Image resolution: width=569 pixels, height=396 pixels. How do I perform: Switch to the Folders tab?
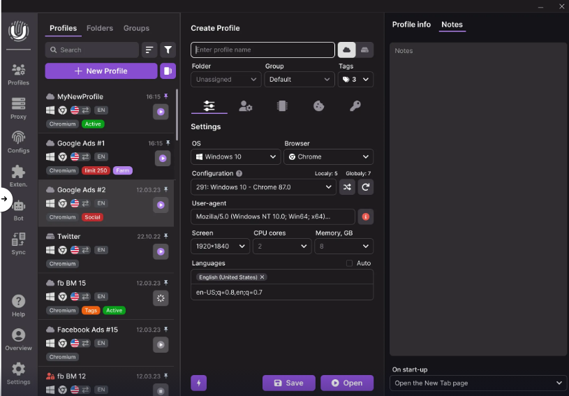coord(100,29)
